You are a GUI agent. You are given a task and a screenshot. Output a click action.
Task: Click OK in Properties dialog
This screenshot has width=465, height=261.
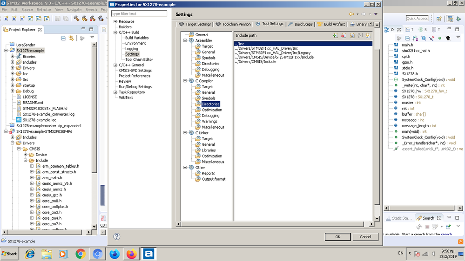(338, 237)
